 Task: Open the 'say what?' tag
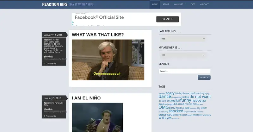click(202, 108)
